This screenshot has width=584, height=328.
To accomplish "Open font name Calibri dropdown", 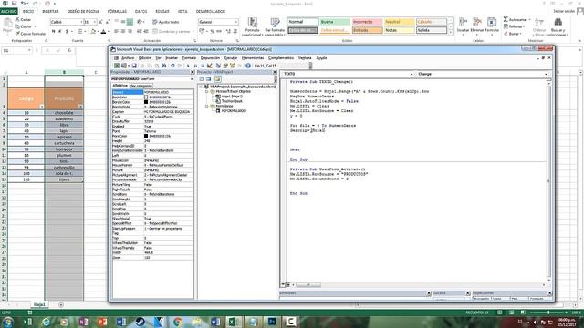I will (82, 22).
